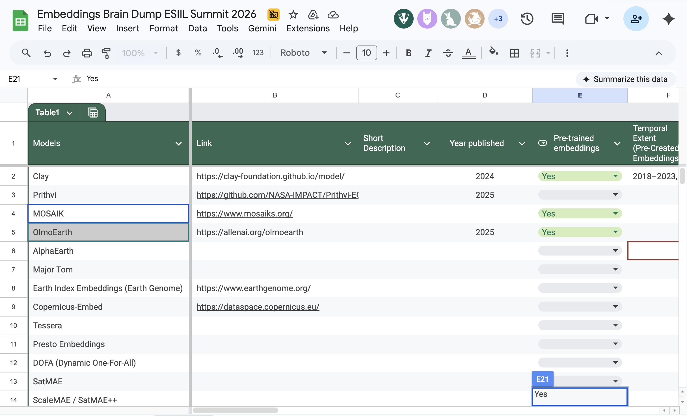Viewport: 687px width, 416px height.
Task: Search the menus with magnifier icon
Action: click(26, 53)
